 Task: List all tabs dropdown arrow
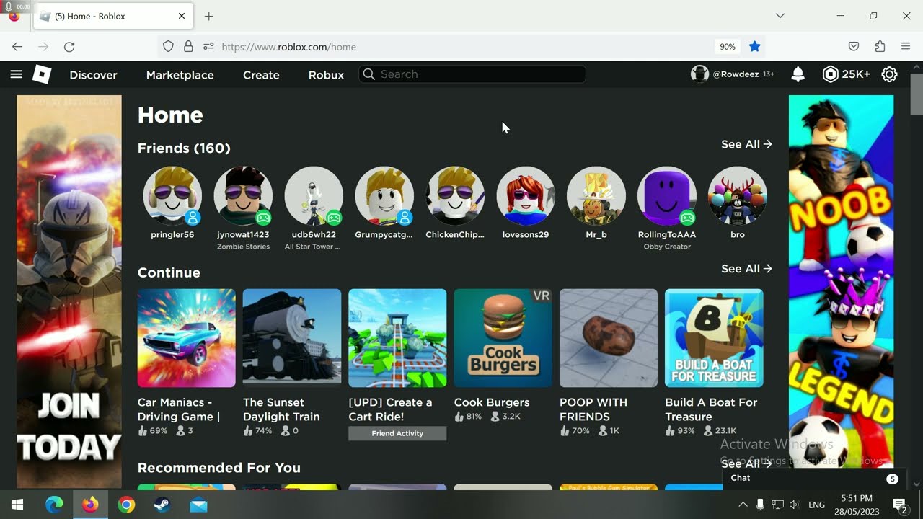[x=780, y=16]
